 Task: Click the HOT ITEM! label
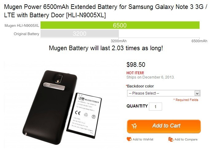click(135, 73)
